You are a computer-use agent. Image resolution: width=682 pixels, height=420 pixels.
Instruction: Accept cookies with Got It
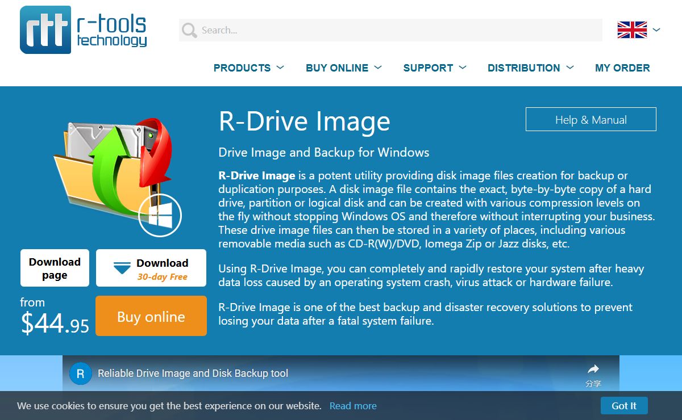click(623, 406)
